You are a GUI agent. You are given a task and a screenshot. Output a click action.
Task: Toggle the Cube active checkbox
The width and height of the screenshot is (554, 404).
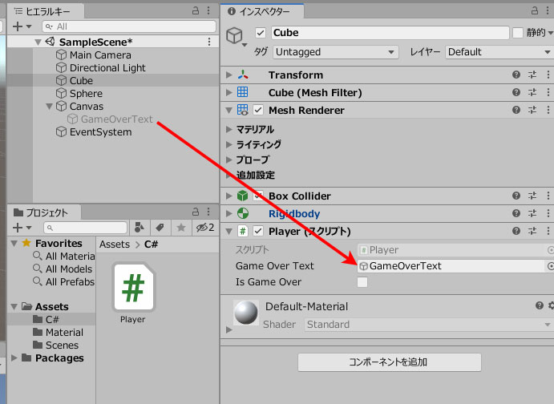pyautogui.click(x=261, y=33)
